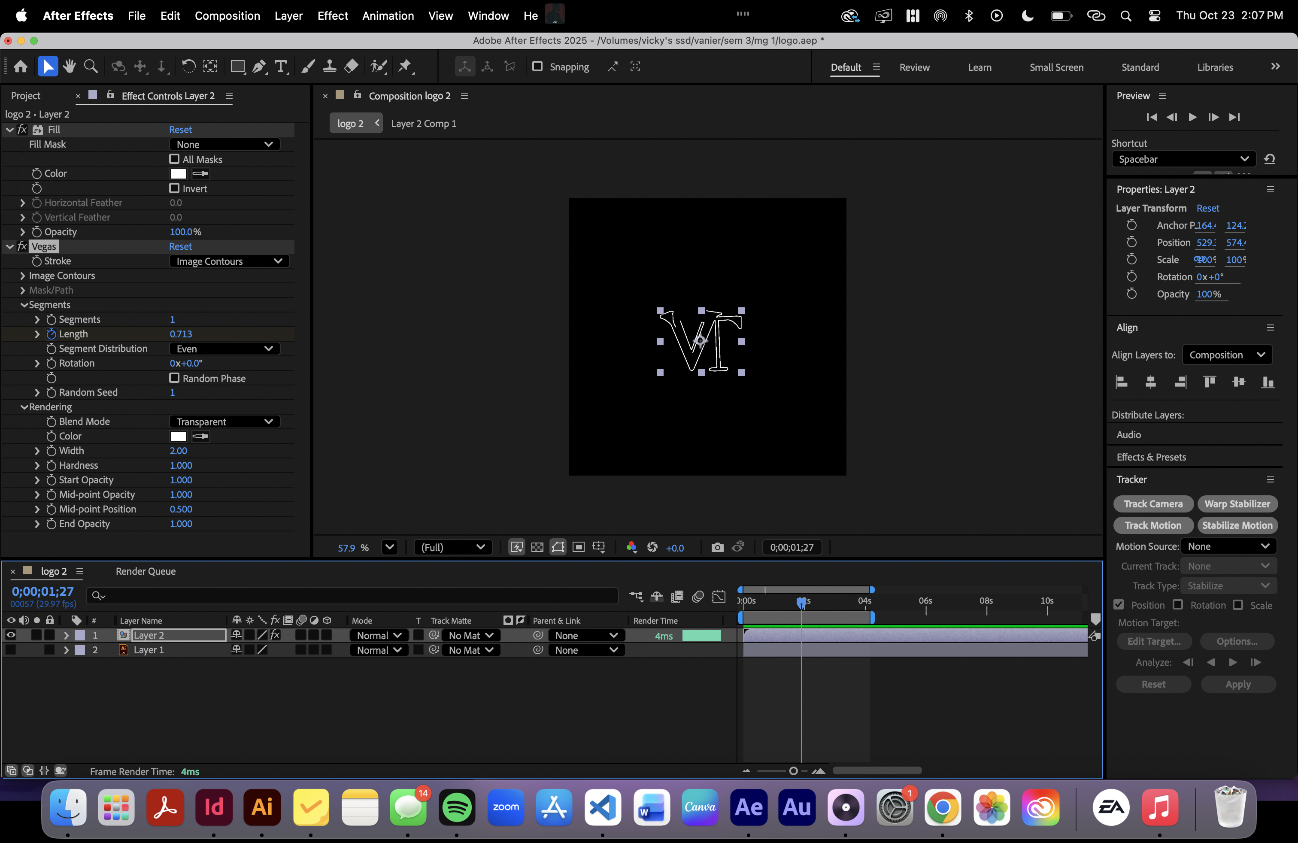Pick the Puppet Pin tool
The width and height of the screenshot is (1298, 843).
click(x=405, y=67)
